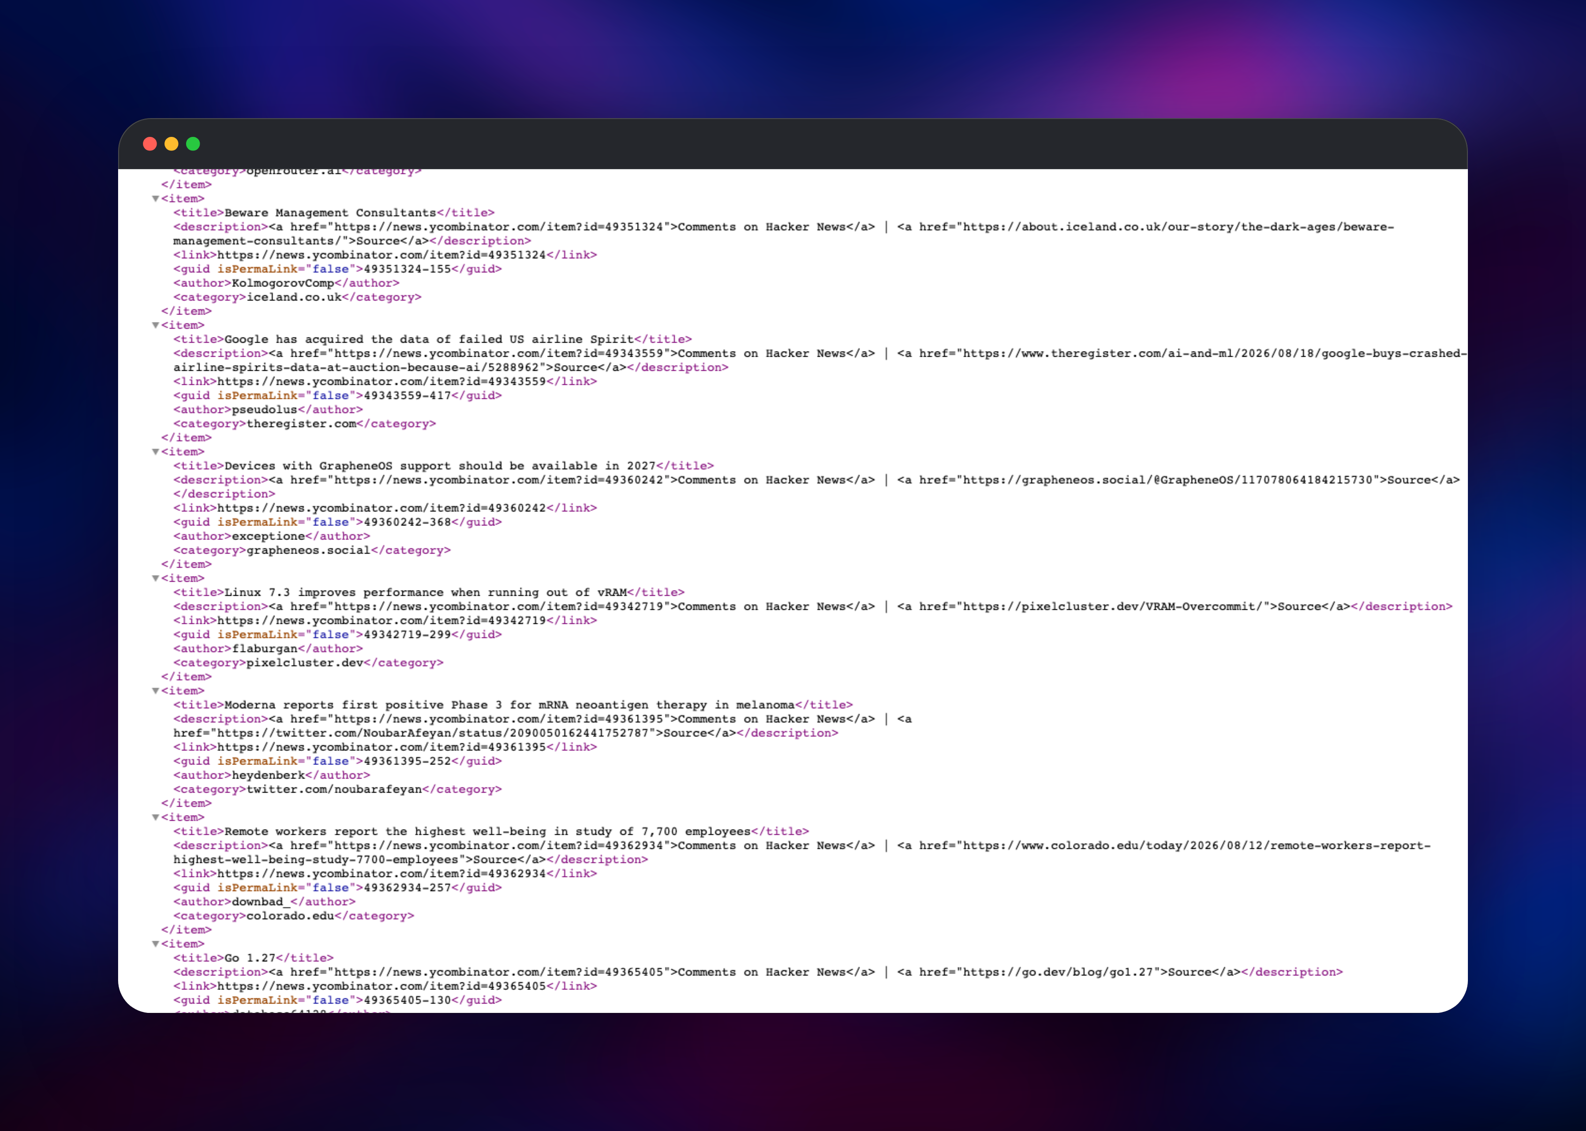Click the twitter.com/NoubarAfeyan/status href line
Screen dimensions: 1586x1131
coord(505,734)
